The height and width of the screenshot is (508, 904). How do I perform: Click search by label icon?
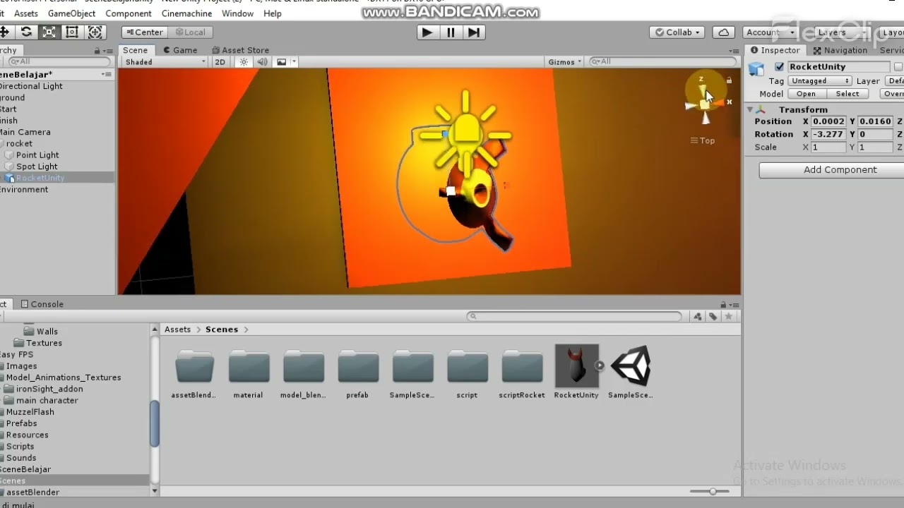pyautogui.click(x=713, y=317)
